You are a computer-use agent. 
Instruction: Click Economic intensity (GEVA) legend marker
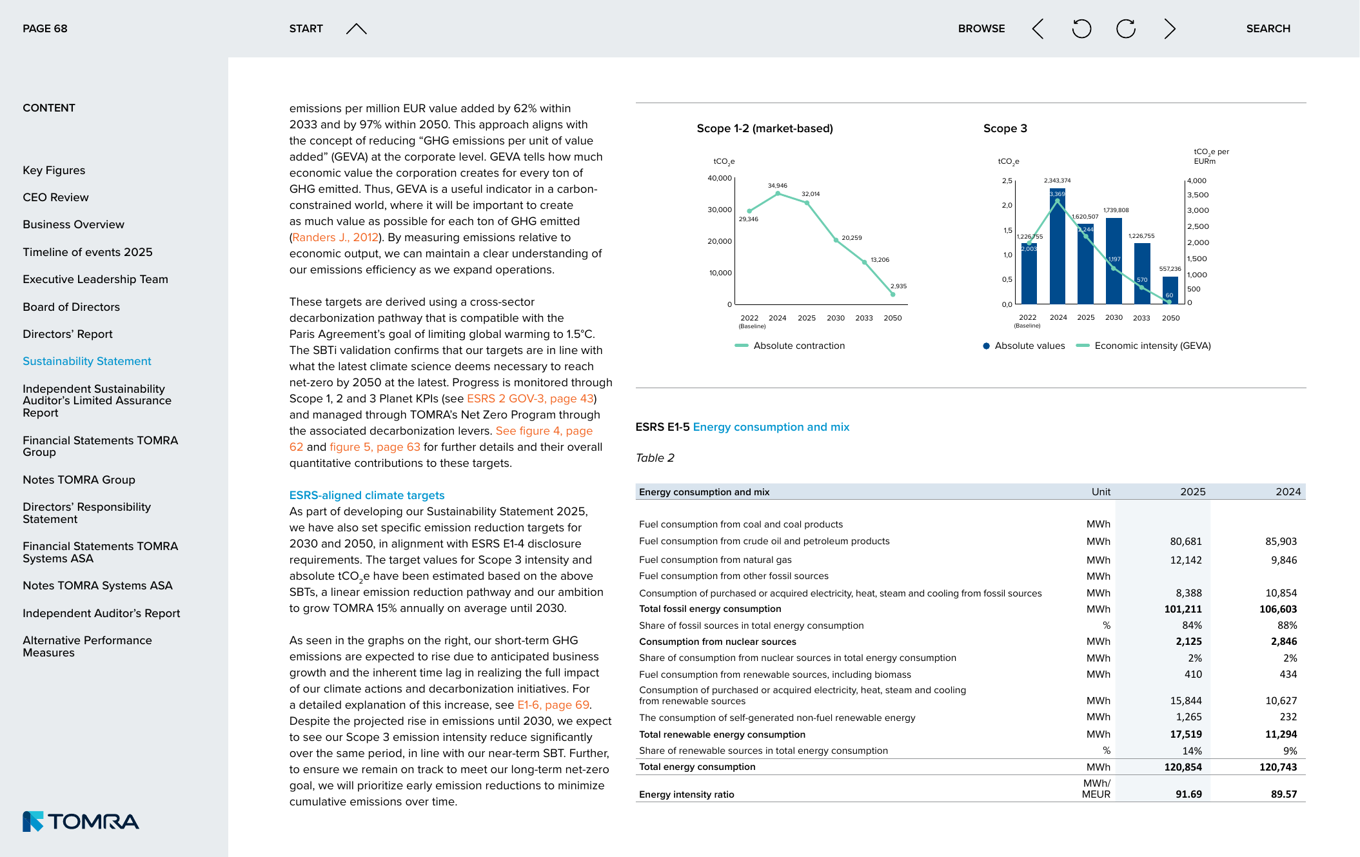1083,346
